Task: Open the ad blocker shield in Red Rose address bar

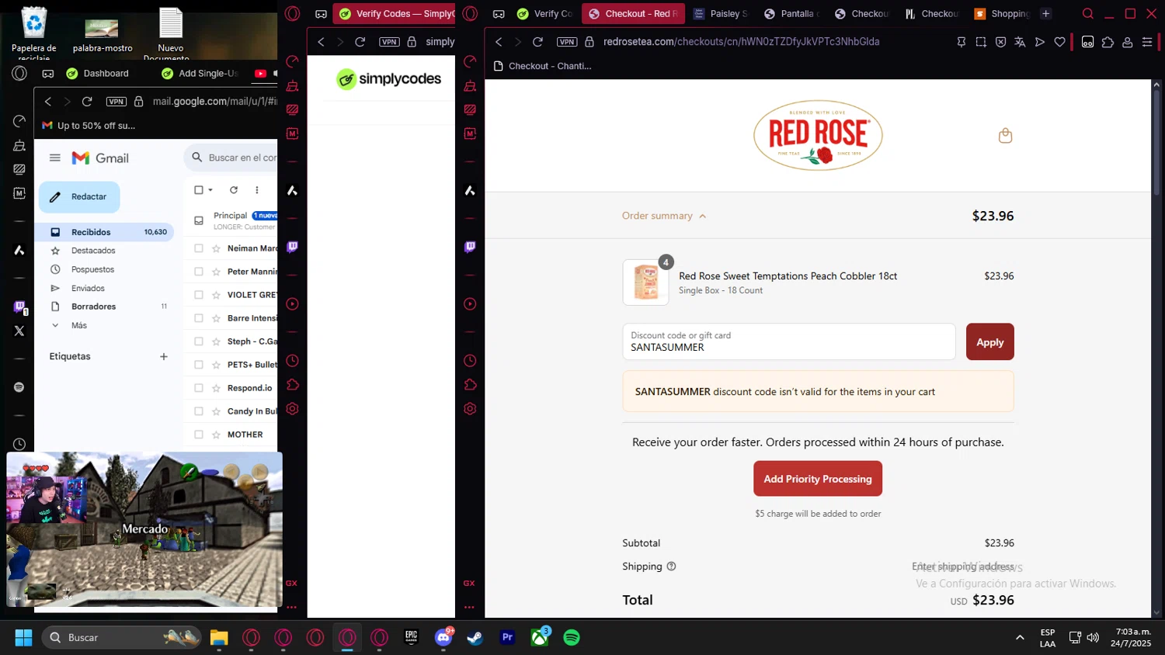Action: pos(1000,42)
